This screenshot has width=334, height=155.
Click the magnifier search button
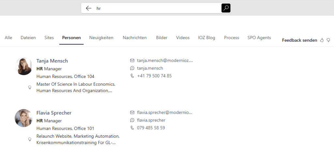[x=226, y=8]
